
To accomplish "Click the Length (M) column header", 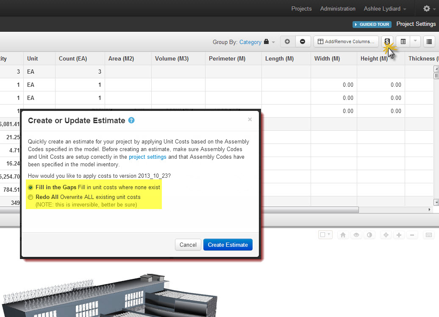I will click(286, 59).
